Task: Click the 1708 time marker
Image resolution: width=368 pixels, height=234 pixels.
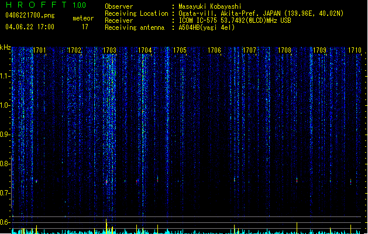Action: point(284,50)
